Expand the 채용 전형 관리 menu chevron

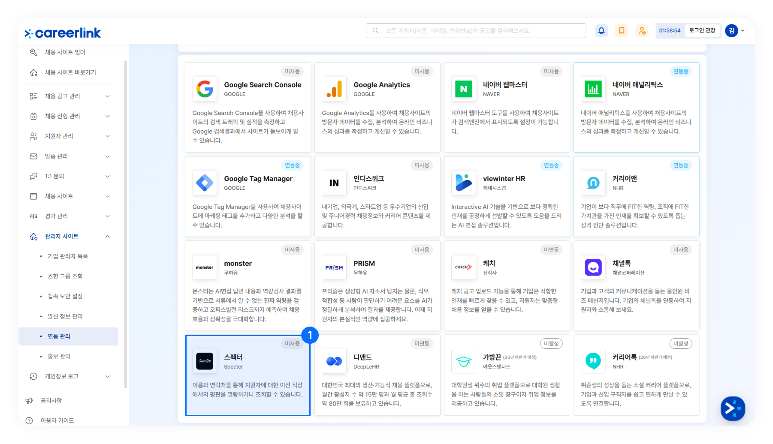click(108, 116)
